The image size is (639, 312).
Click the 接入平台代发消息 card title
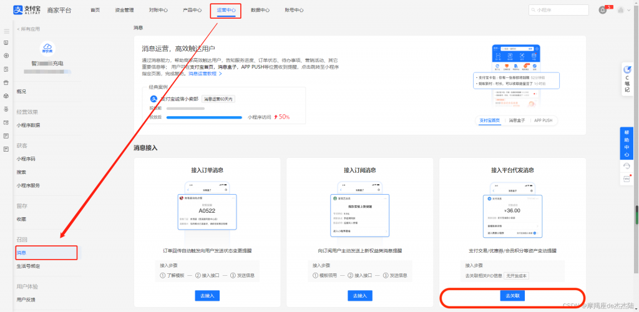(512, 170)
